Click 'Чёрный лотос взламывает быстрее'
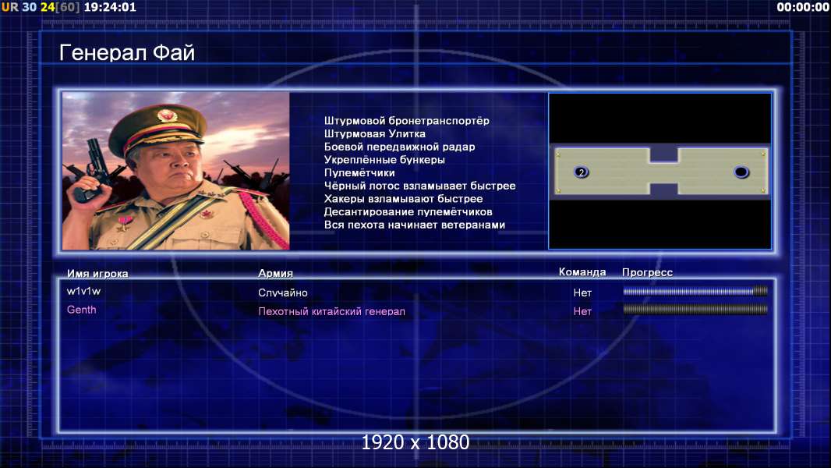The height and width of the screenshot is (468, 831). point(419,186)
